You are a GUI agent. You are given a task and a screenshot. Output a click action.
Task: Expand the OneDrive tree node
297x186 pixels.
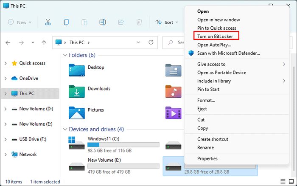(x=6, y=78)
